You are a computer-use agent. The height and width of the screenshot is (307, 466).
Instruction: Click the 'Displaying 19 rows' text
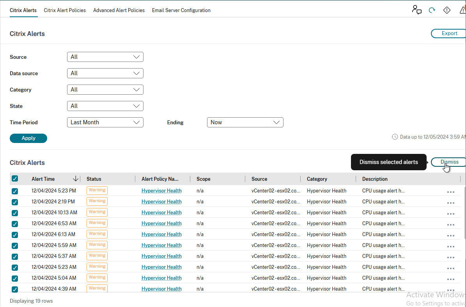coord(31,301)
